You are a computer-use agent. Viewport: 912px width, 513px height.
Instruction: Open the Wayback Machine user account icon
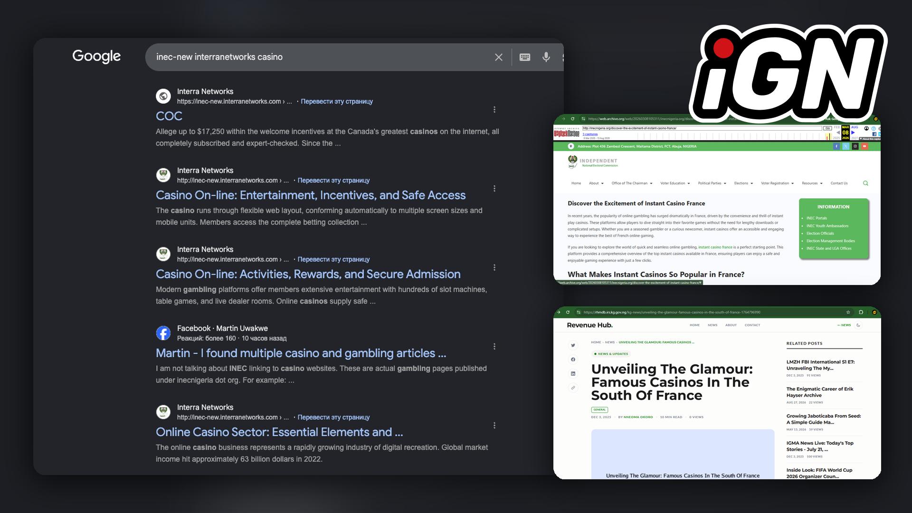click(x=866, y=128)
